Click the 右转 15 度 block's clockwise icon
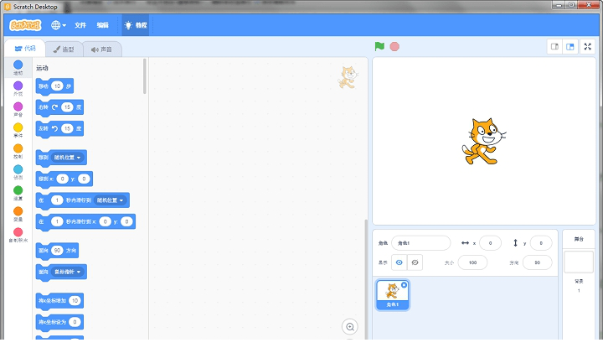603x353 pixels. [54, 107]
